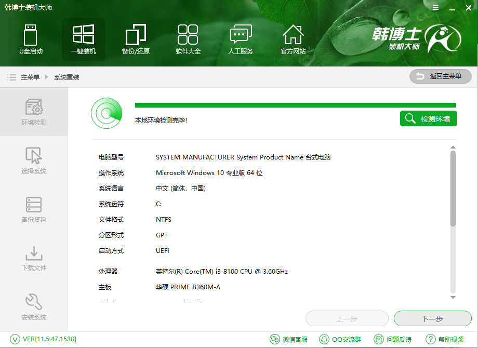Open the hamburger menu in title bar
This screenshot has width=478, height=348.
435,7
